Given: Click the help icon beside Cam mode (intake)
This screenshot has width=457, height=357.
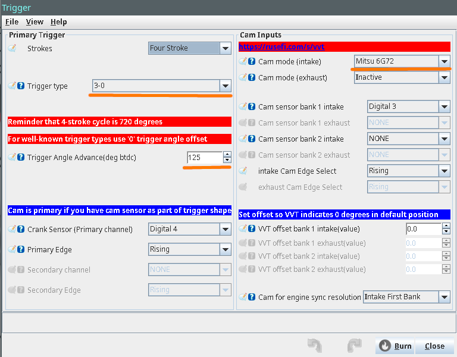Looking at the screenshot, I should point(252,61).
